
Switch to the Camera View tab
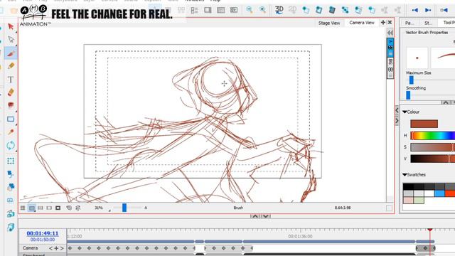click(362, 23)
